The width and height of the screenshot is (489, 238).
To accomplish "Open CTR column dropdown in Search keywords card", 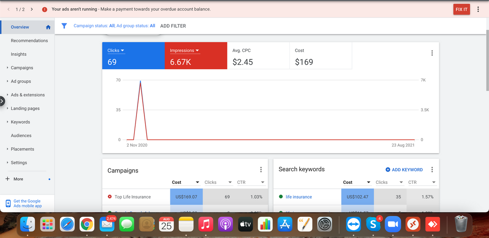I will [434, 182].
